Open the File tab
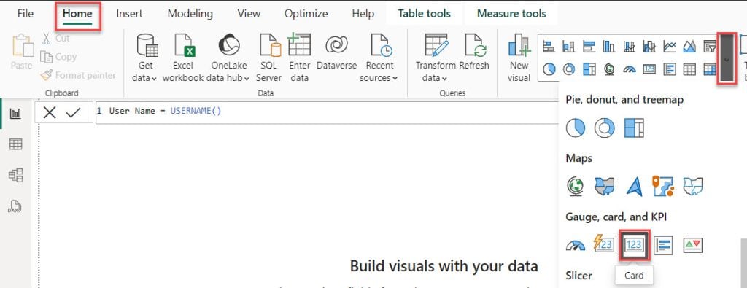 tap(26, 14)
